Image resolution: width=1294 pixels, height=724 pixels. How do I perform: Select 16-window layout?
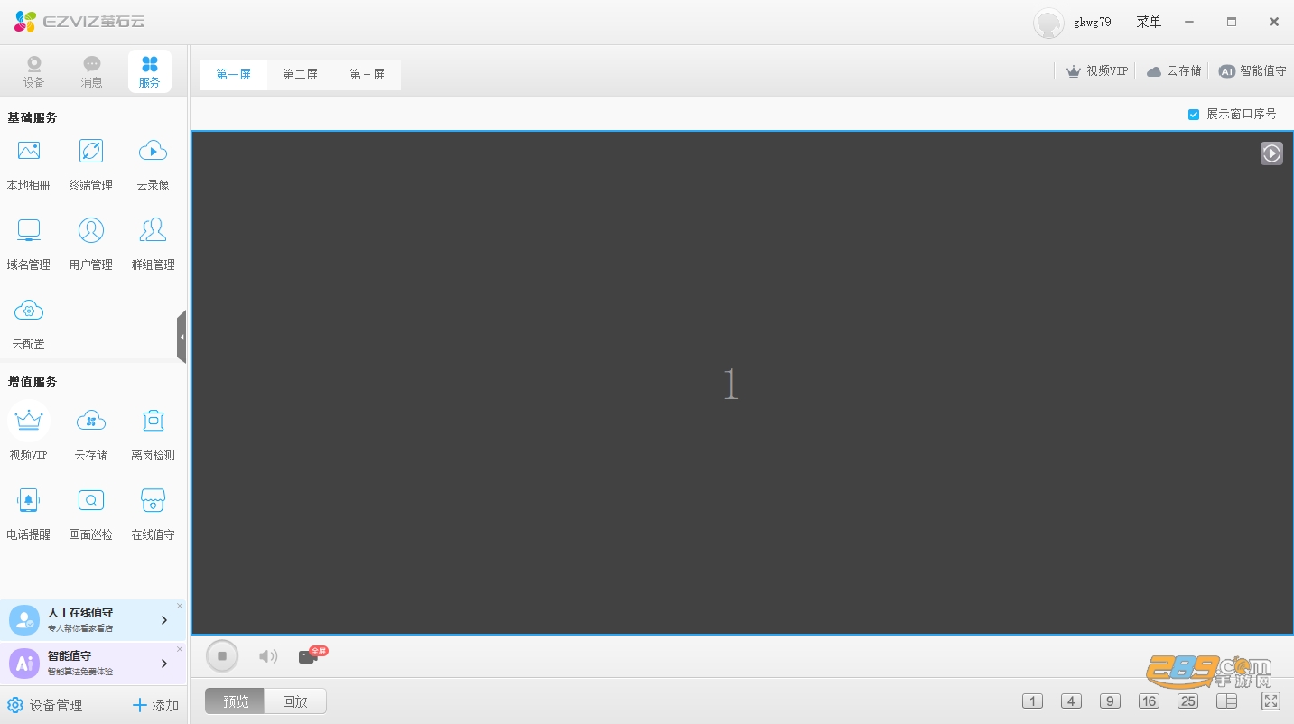tap(1149, 701)
